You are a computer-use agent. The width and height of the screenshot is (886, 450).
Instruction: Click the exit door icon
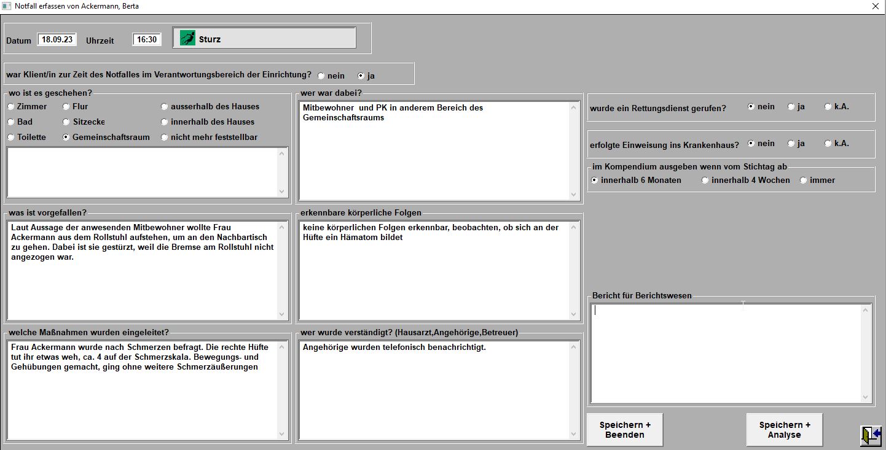pyautogui.click(x=871, y=435)
